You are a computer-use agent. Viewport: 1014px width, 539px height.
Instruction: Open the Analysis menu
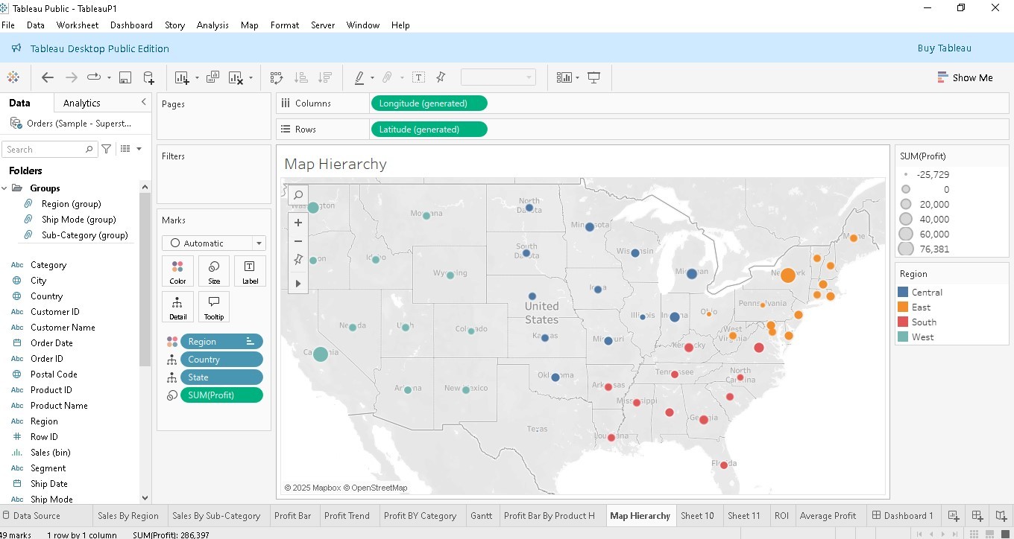point(212,25)
